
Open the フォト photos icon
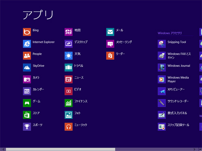pyautogui.click(x=69, y=115)
